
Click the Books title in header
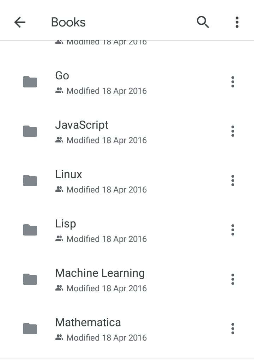[x=68, y=22]
